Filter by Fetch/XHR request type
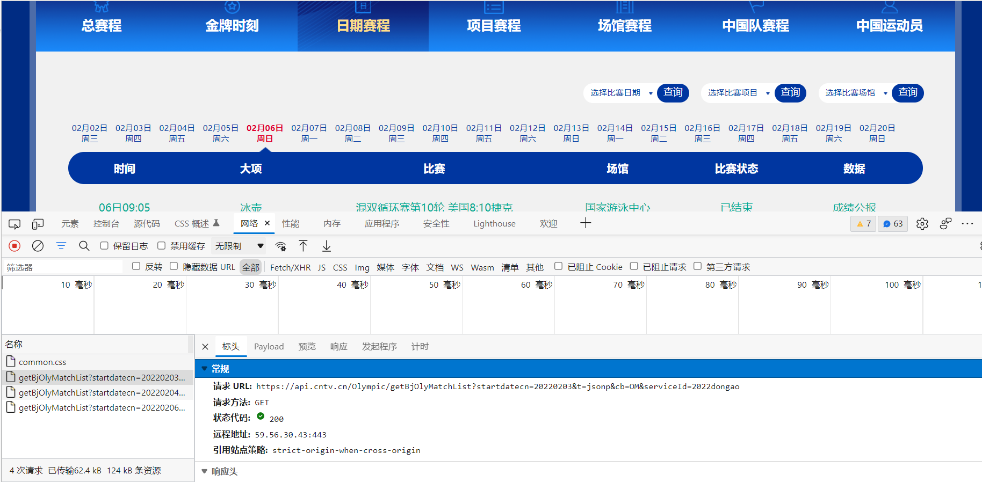The image size is (982, 482). pos(290,267)
